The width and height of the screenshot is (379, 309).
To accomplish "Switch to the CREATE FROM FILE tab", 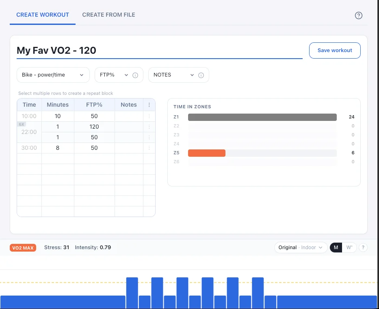I will tap(108, 15).
